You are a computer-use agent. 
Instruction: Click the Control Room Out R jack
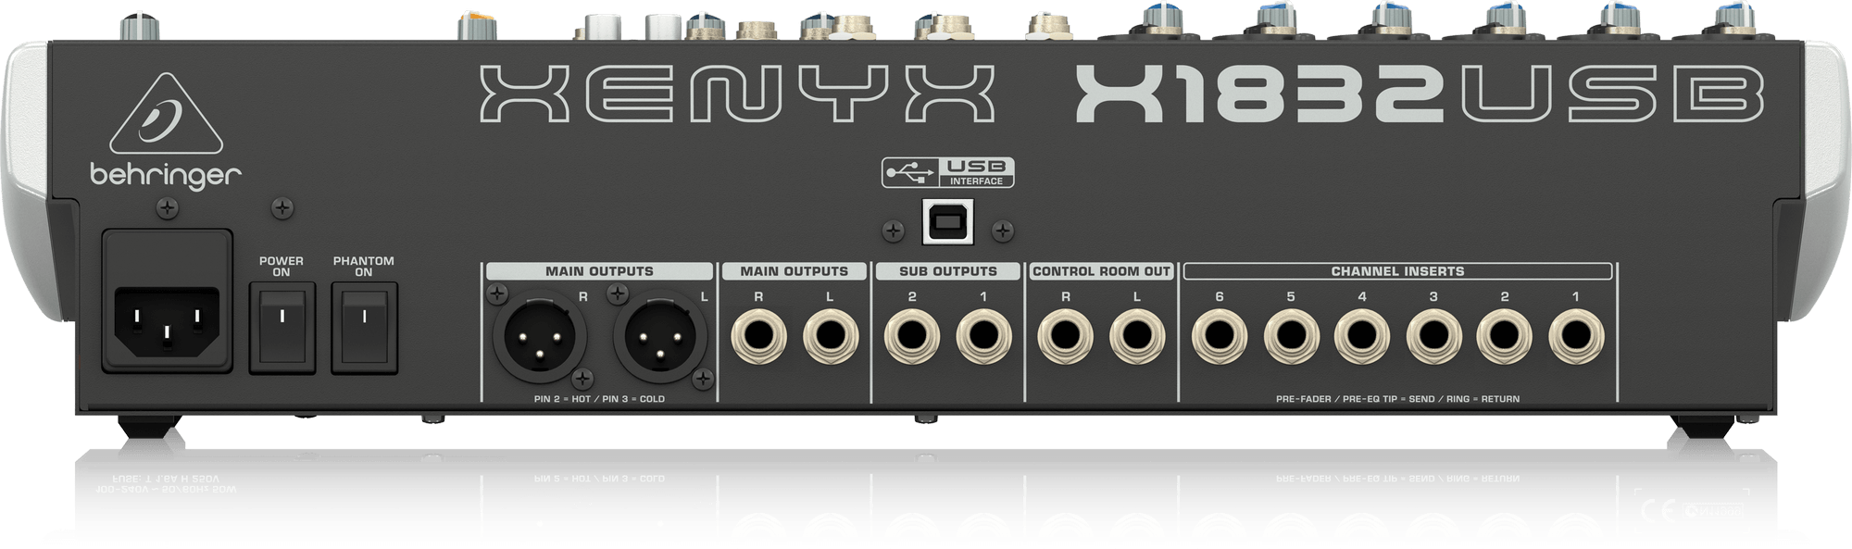[x=1065, y=337]
